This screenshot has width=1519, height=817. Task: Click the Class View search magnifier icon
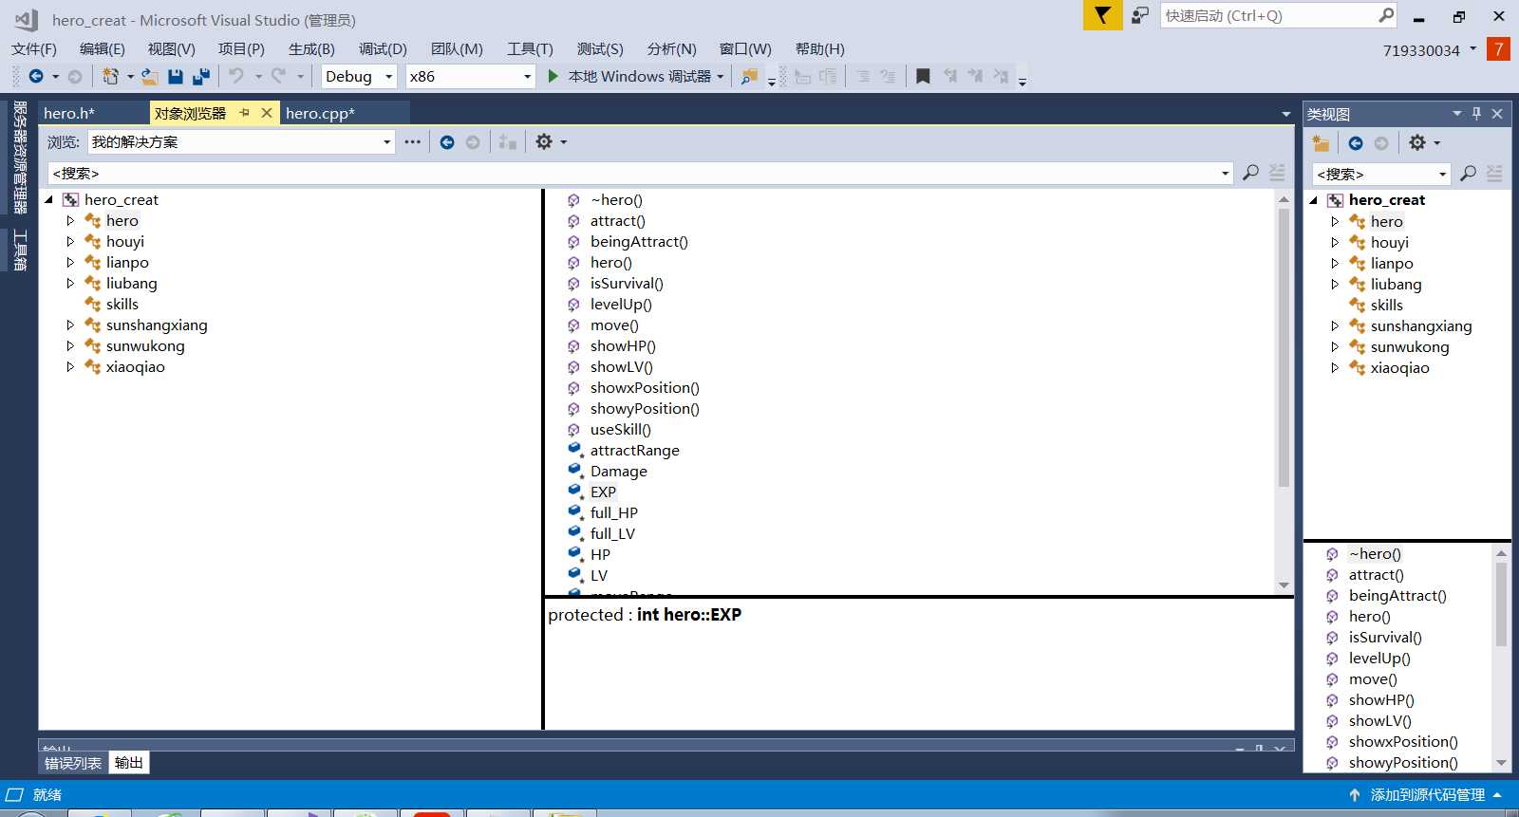(x=1468, y=174)
